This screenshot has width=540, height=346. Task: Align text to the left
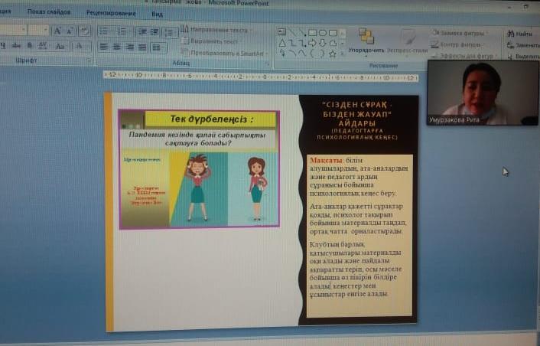pyautogui.click(x=104, y=47)
